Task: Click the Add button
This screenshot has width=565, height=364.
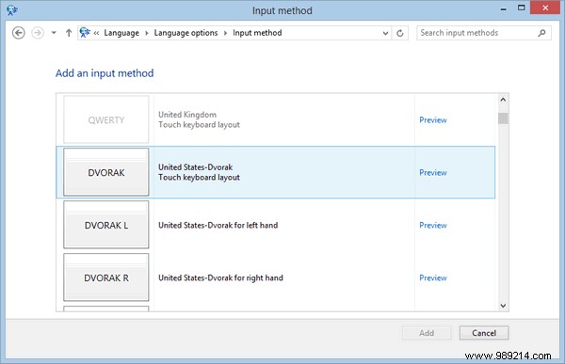Action: point(427,333)
